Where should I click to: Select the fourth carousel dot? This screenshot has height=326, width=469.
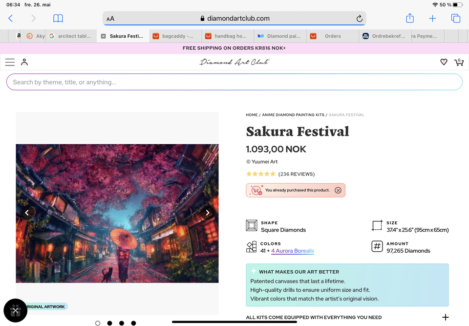click(x=133, y=323)
